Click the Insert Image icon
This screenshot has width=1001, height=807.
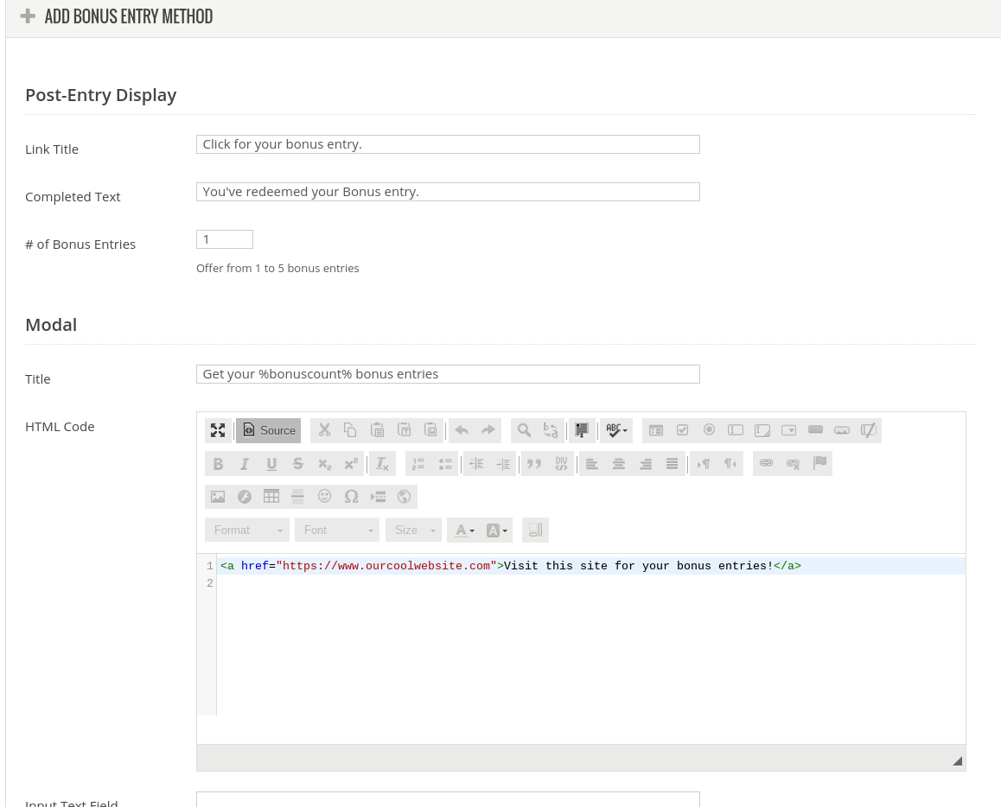pyautogui.click(x=218, y=497)
